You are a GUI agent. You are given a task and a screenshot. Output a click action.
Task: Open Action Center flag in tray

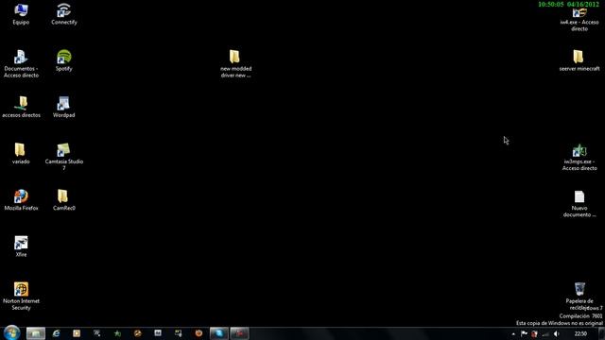[524, 333]
